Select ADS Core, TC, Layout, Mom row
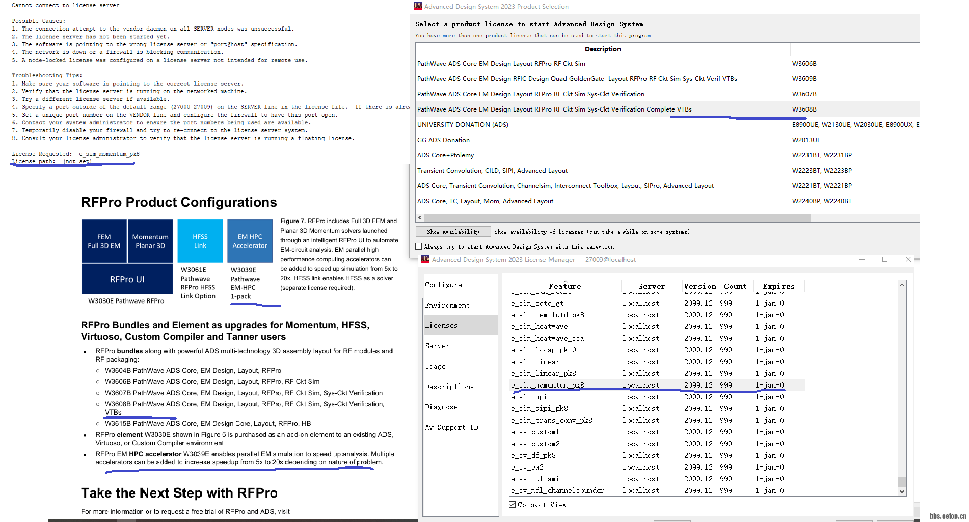The width and height of the screenshot is (969, 522). click(x=668, y=201)
